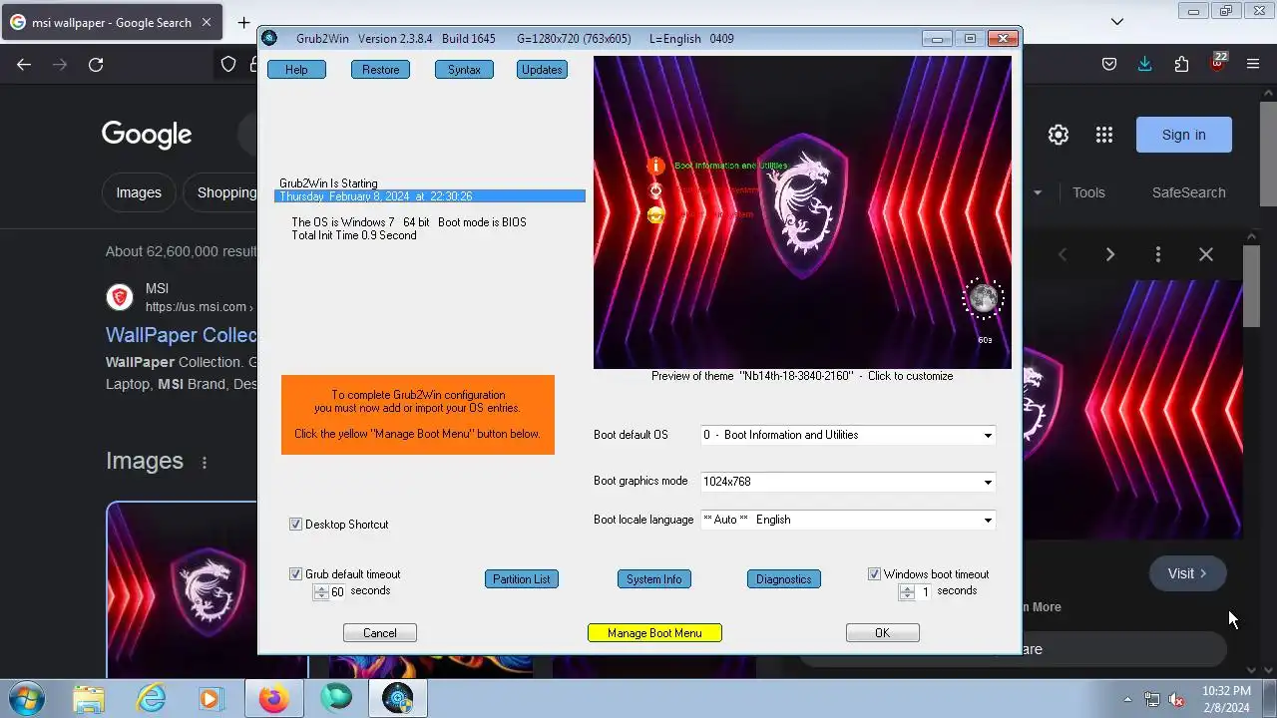
Task: Expand the Boot default OS dropdown
Action: pyautogui.click(x=988, y=436)
